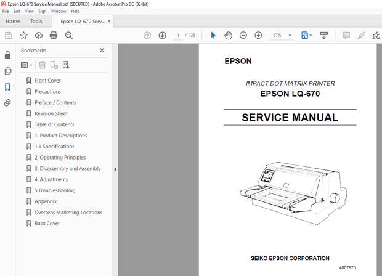Open Revision Sheet bookmark
382x276 pixels.
[51, 113]
